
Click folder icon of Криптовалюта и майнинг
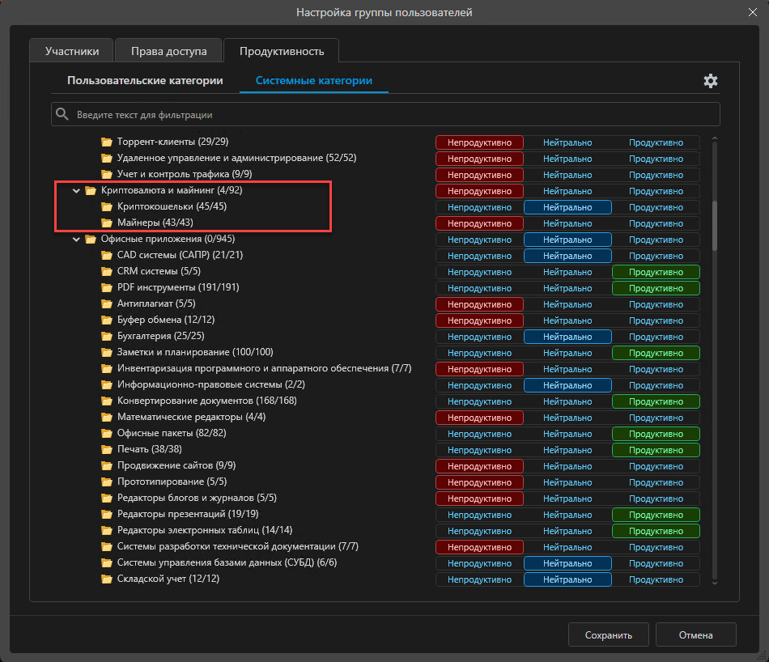91,191
